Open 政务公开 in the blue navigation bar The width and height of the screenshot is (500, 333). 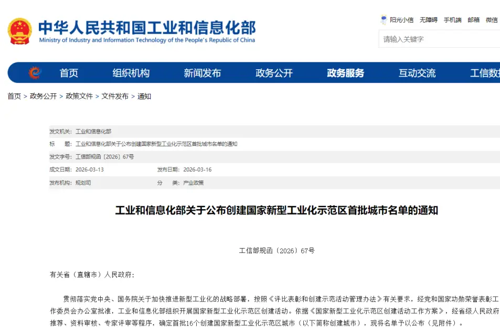pos(274,73)
